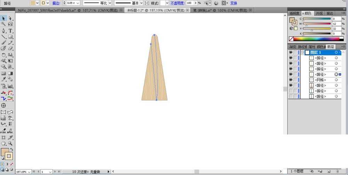Click the M magenta slider in Color panel

(x=317, y=24)
